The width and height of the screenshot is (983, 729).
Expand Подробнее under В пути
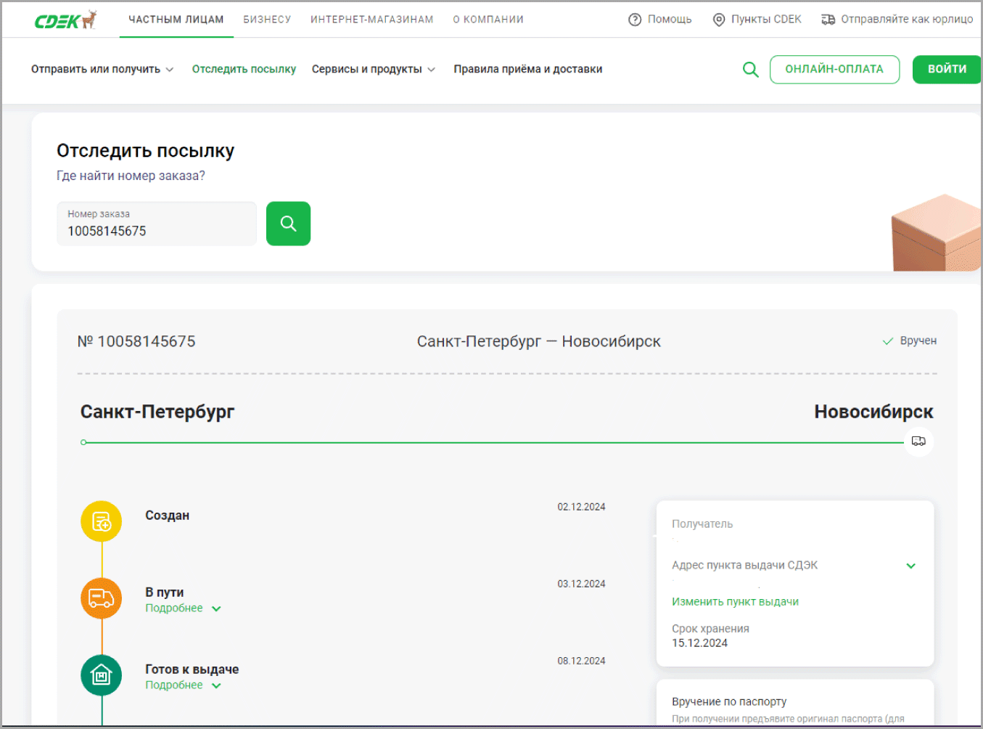(183, 608)
